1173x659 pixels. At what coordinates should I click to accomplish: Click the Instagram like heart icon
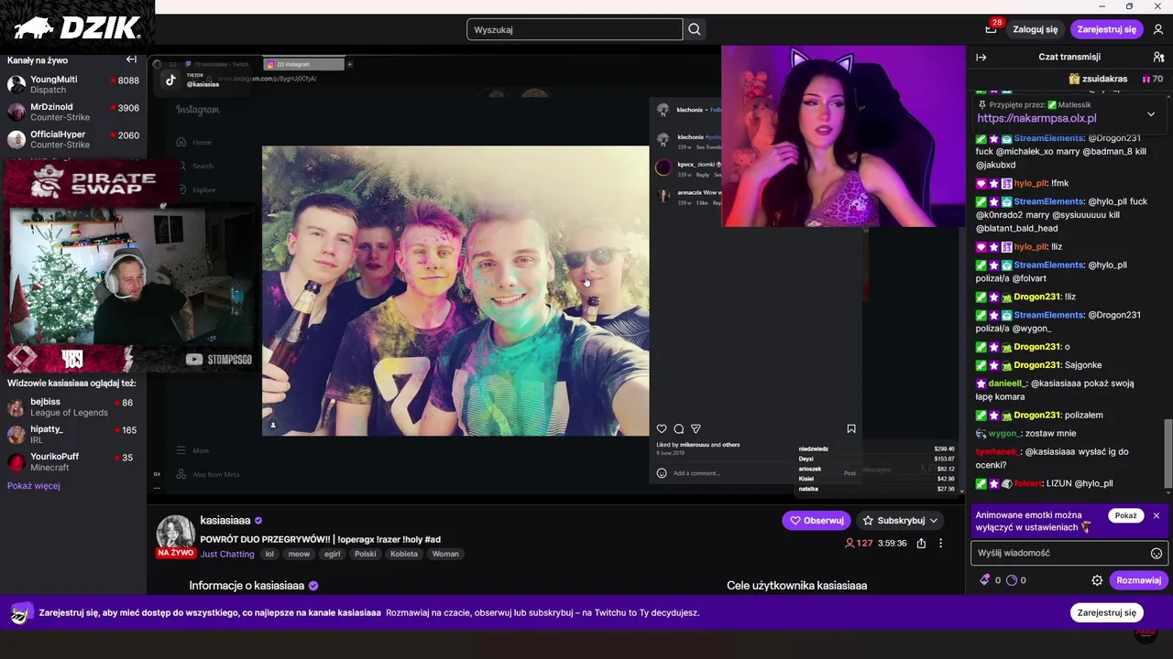(662, 428)
